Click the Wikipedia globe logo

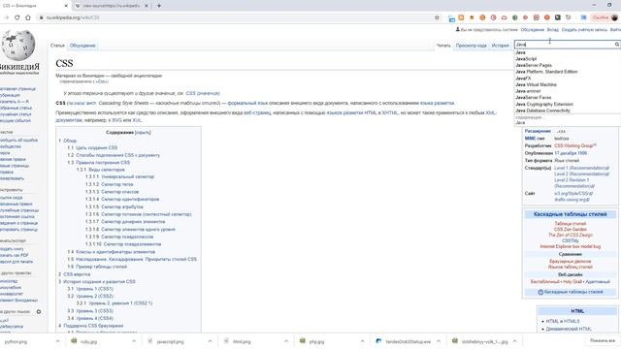18,46
